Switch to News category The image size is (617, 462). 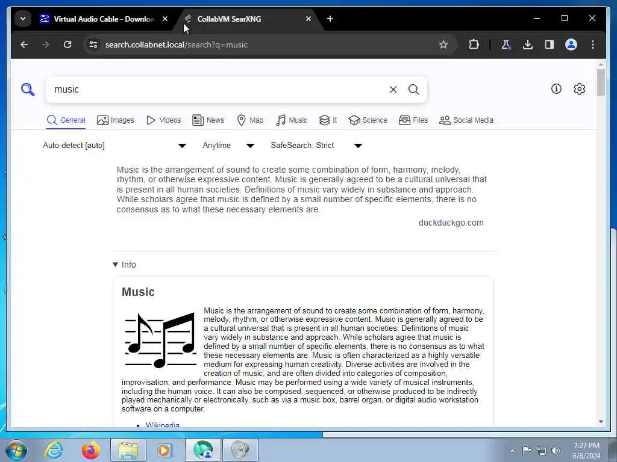click(x=208, y=120)
